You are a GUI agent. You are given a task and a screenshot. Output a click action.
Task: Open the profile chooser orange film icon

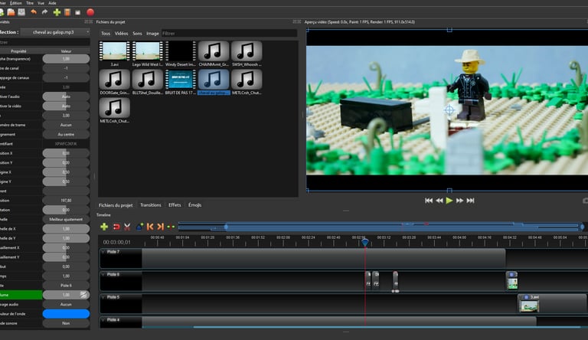pos(67,12)
